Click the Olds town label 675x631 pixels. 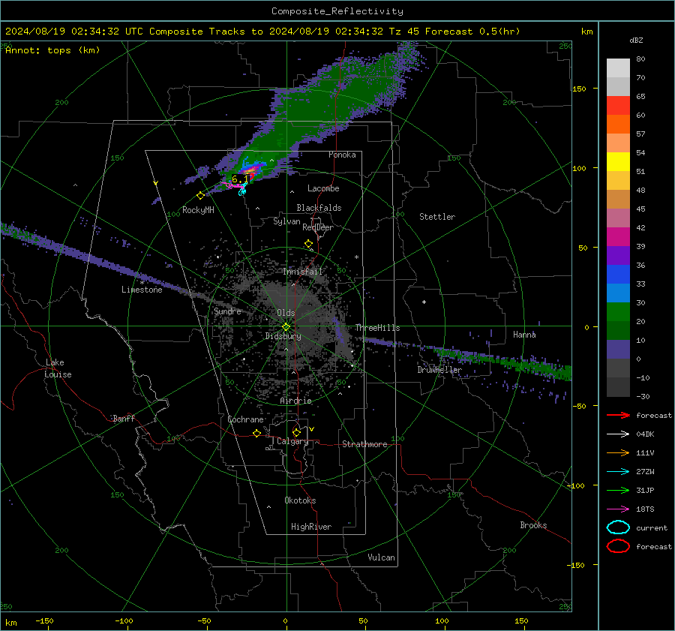[x=286, y=313]
